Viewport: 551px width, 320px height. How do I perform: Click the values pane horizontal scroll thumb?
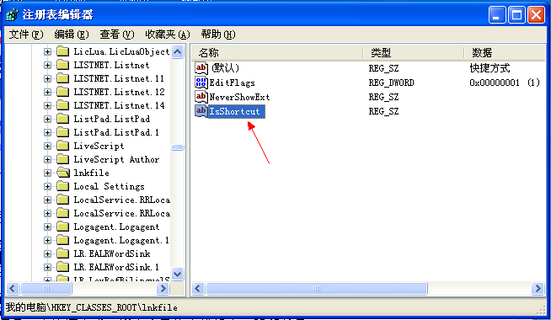317,288
